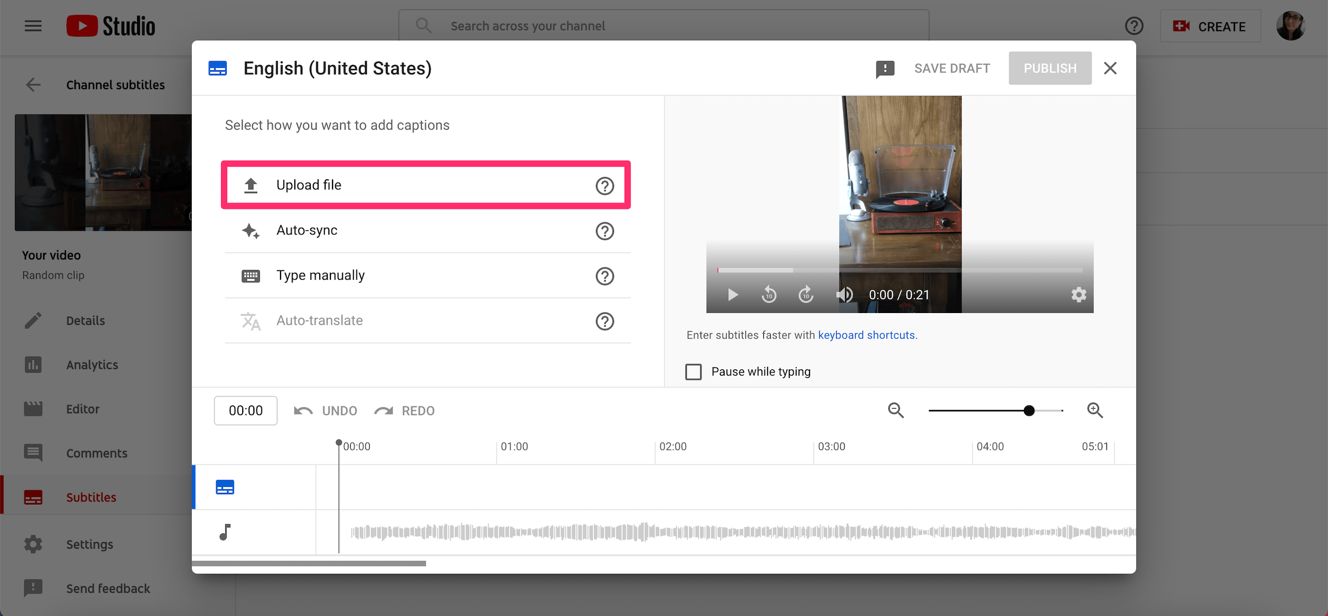Click the 00:00 timecode field

pos(245,411)
